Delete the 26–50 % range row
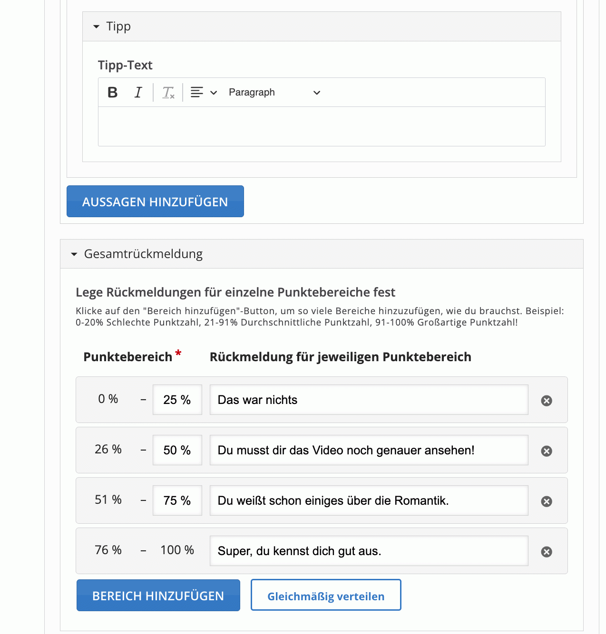606x634 pixels. (547, 451)
